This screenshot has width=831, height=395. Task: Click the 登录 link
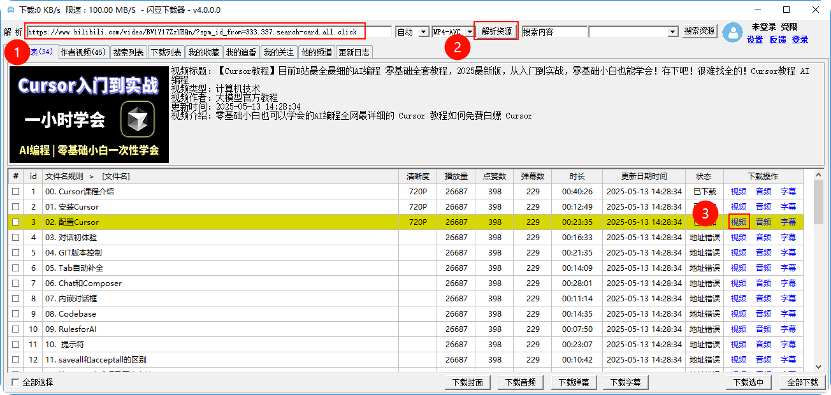pos(800,39)
